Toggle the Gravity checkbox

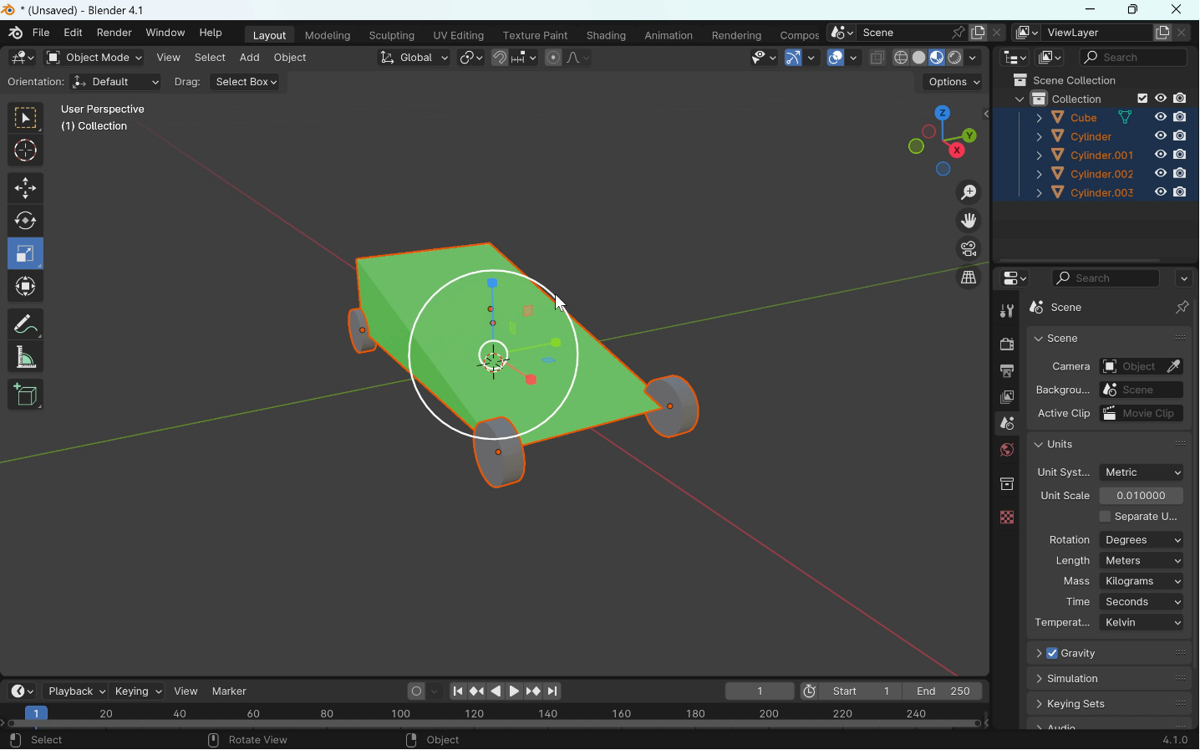click(x=1053, y=655)
